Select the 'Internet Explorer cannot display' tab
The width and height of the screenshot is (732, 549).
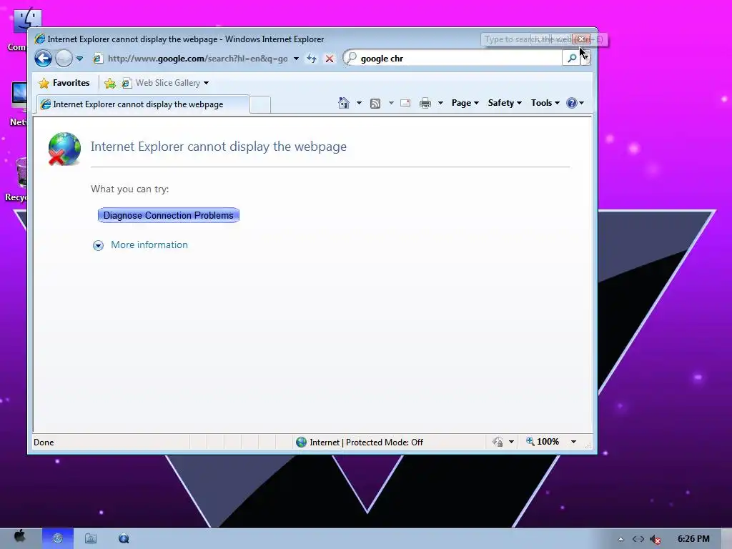point(143,104)
